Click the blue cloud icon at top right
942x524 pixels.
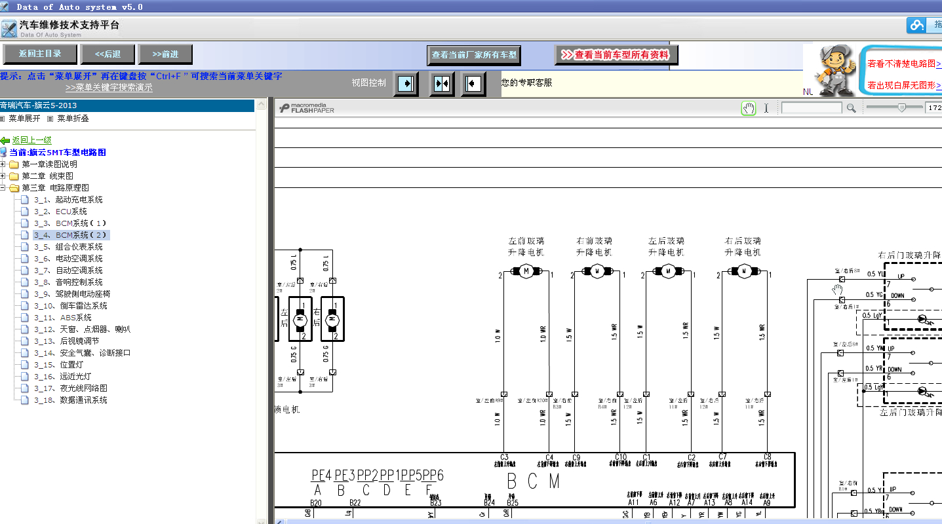coord(916,25)
